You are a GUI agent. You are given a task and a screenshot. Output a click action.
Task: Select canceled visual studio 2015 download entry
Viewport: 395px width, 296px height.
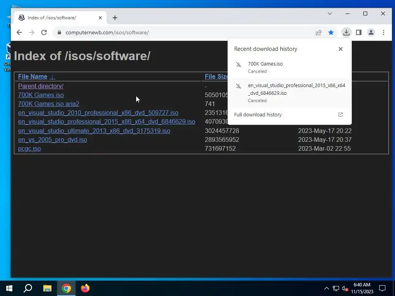289,93
